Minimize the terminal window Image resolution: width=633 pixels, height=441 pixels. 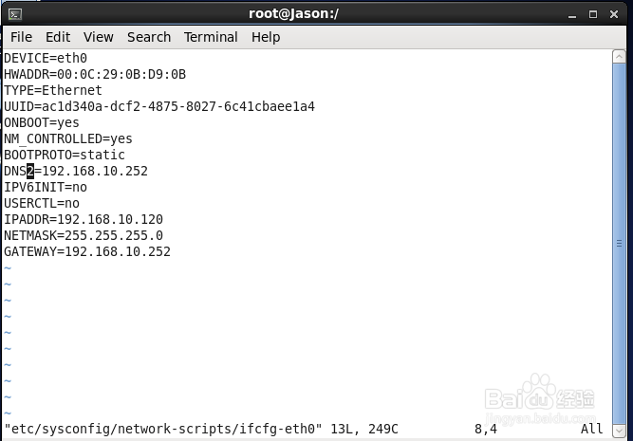(573, 14)
